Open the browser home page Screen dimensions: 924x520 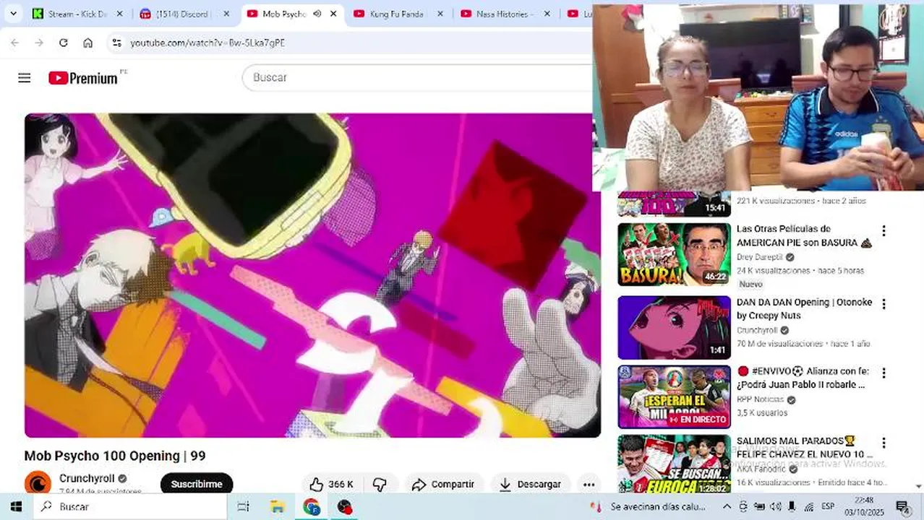[x=87, y=43]
